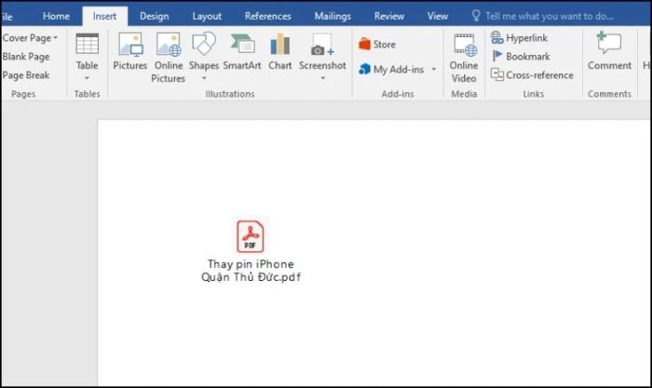Insert a Page Break

pos(26,75)
